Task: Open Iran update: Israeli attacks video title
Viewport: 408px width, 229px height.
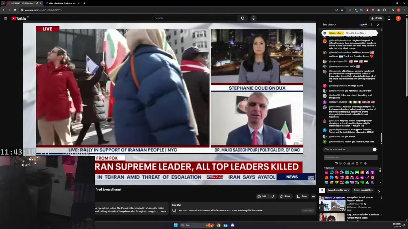Action: coord(360,198)
